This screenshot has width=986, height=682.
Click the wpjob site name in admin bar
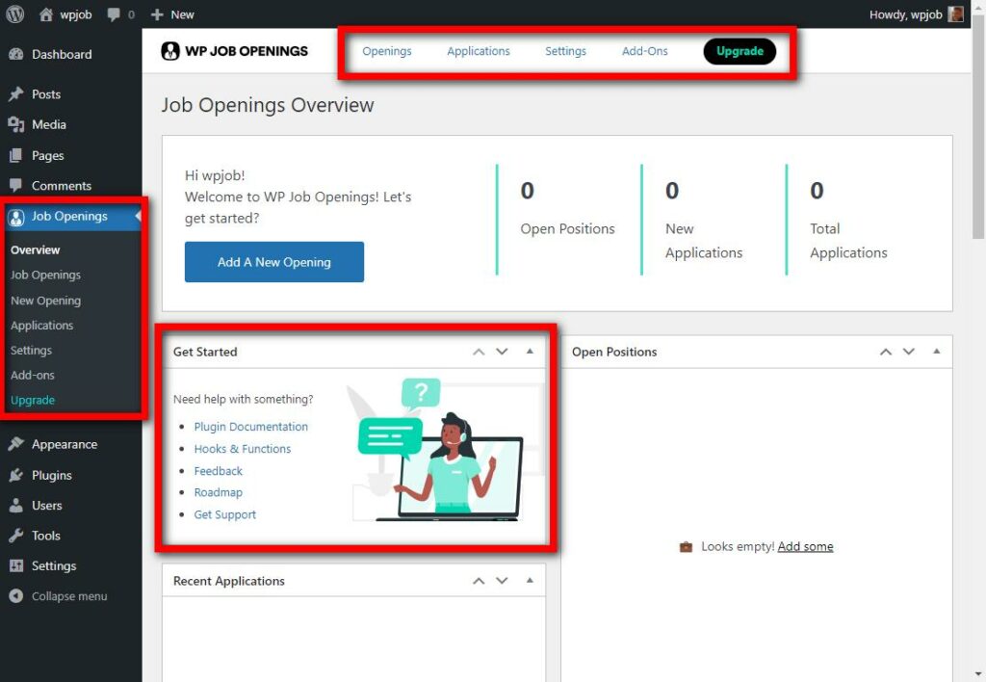[75, 14]
